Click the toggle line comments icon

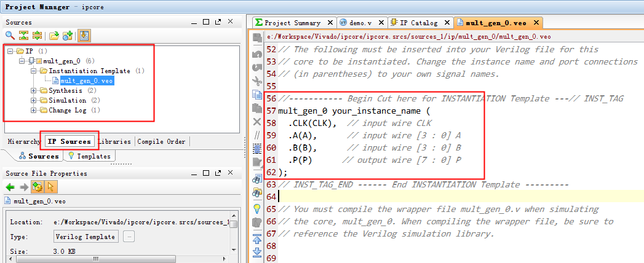[x=257, y=135]
